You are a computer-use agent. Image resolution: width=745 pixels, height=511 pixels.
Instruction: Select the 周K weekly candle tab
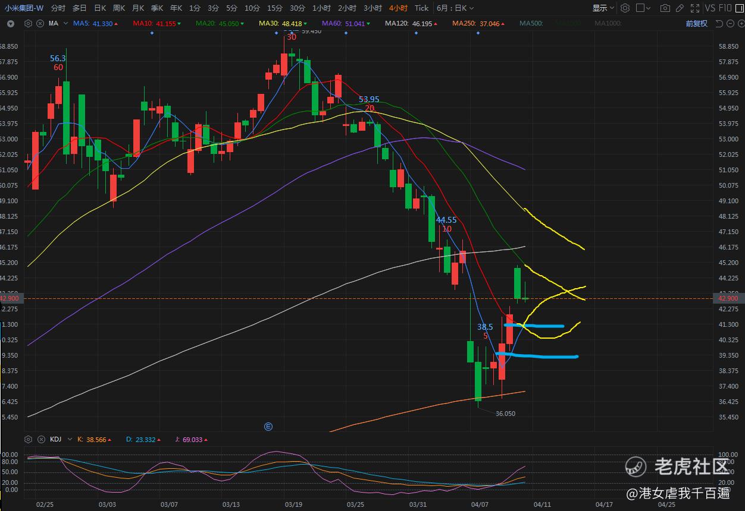point(119,8)
